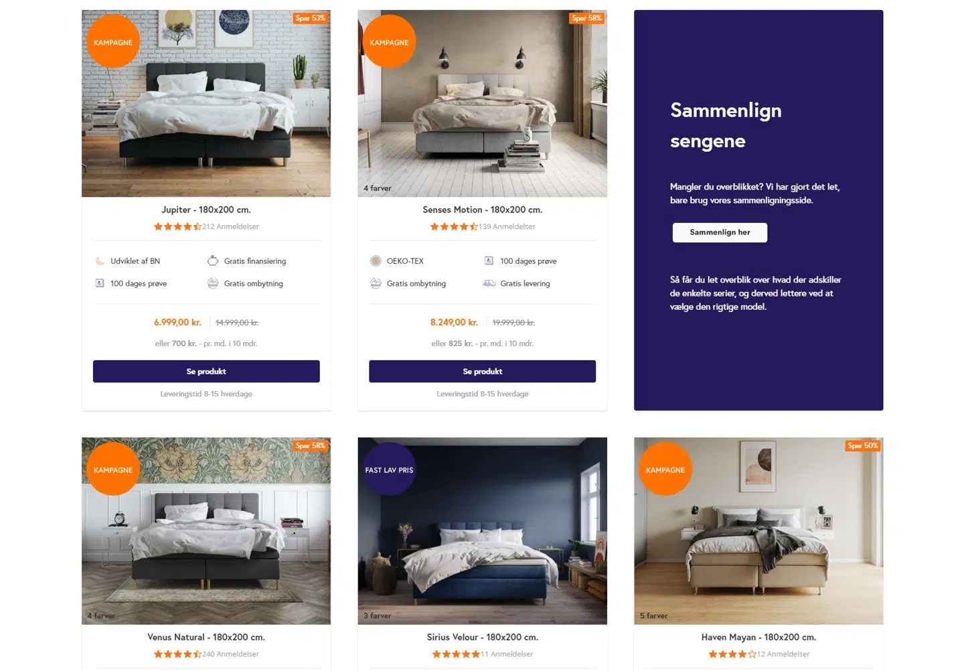
Task: Open the Jupiter bed product image
Action: (x=206, y=103)
